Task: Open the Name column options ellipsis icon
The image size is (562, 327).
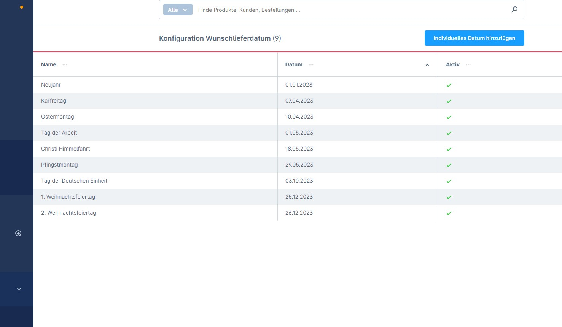Action: [x=65, y=65]
